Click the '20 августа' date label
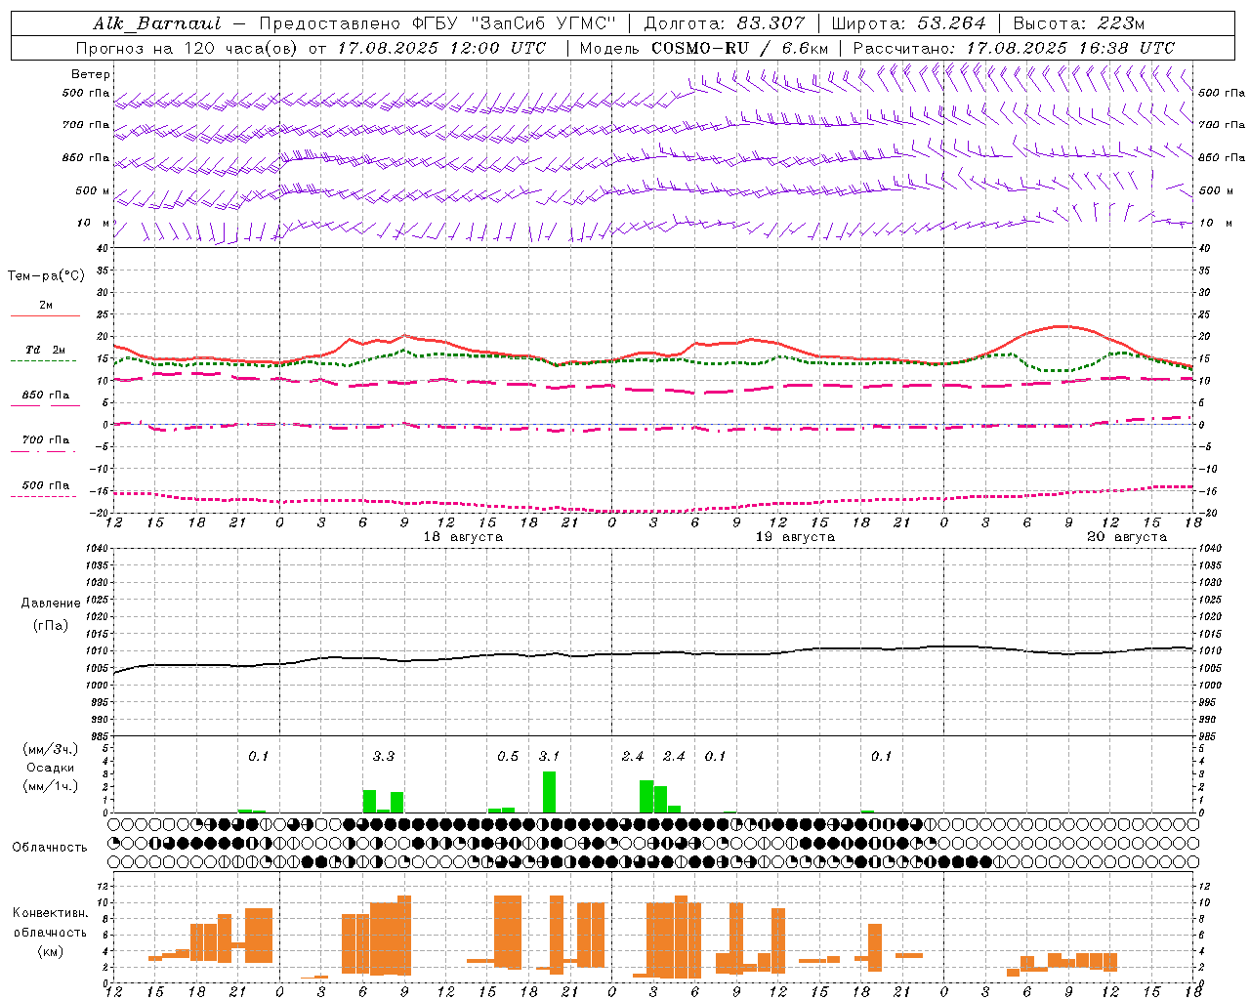 click(1127, 537)
